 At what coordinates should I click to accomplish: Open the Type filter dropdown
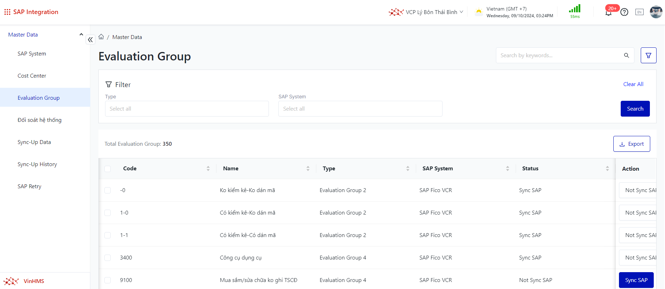[187, 109]
